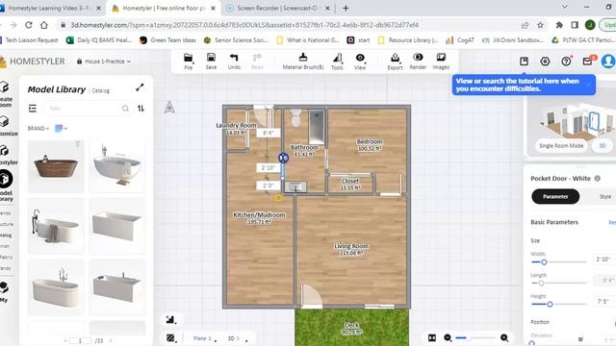
Task: Open the My section in the left sidebar
Action: pyautogui.click(x=4, y=292)
